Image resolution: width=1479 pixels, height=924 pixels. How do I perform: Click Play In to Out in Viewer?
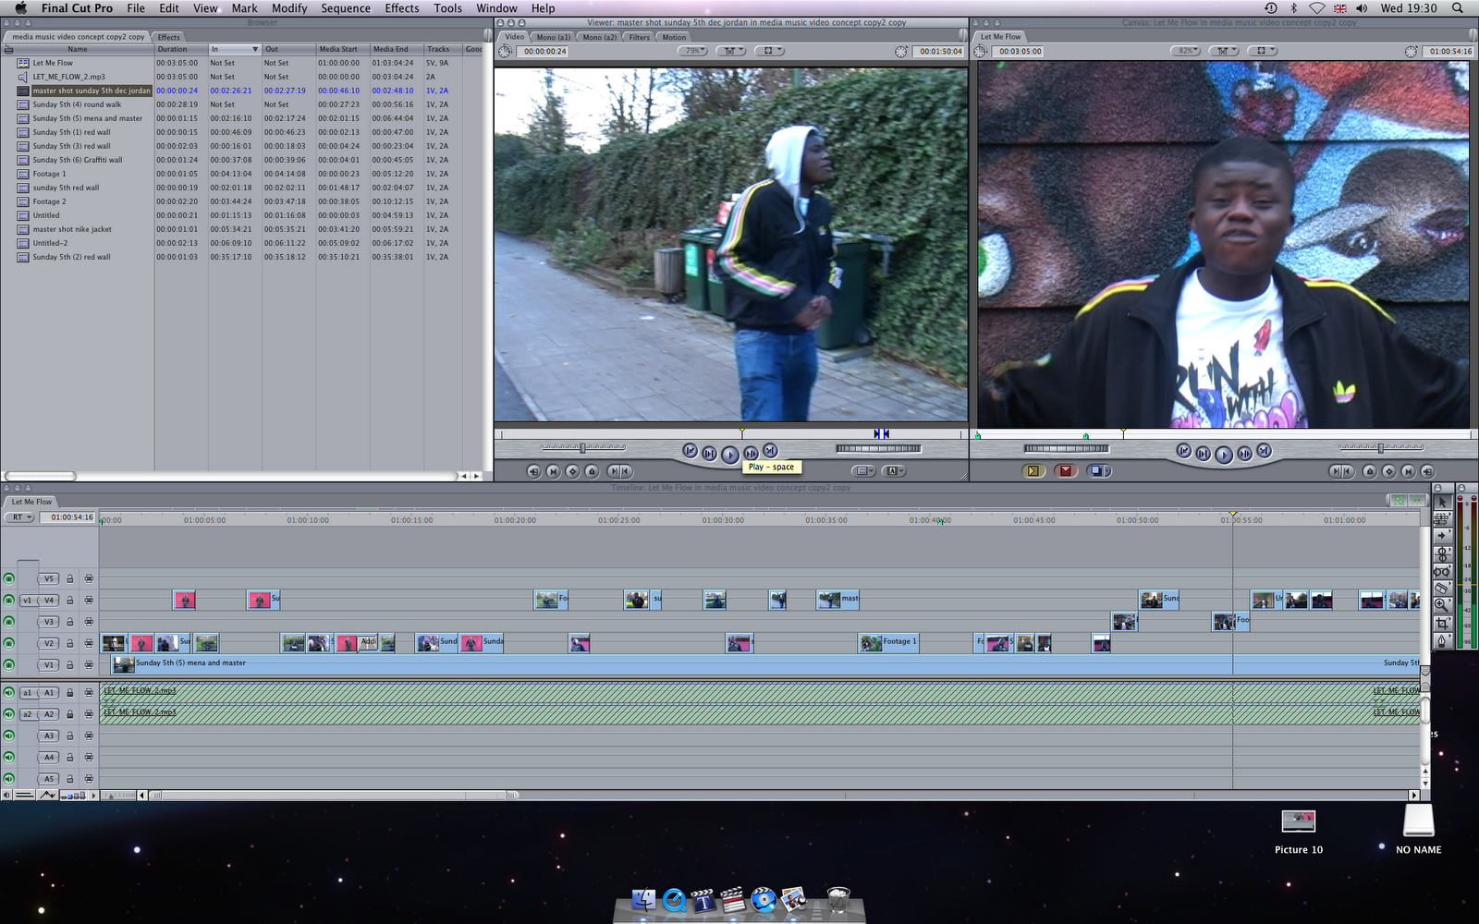(709, 453)
